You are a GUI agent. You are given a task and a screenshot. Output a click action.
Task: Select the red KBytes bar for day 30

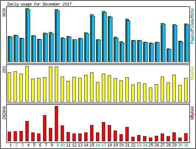180,139
